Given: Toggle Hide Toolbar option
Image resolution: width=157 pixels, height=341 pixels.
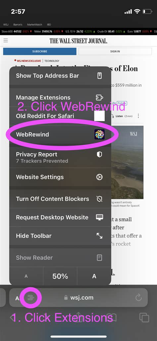Looking at the screenshot, I should [60, 236].
